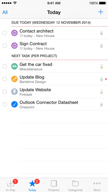
Task: Open the Firetask chair project icon
Action: [x=14, y=92]
